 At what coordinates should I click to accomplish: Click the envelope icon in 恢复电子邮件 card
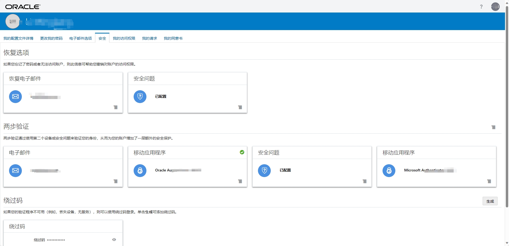pos(15,97)
